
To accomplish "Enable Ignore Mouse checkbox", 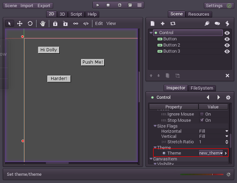I will [x=202, y=114].
